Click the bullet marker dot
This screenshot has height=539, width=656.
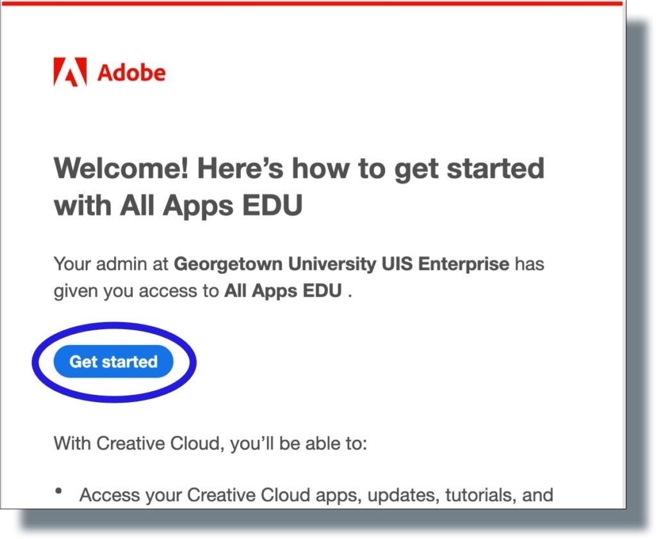click(x=60, y=490)
